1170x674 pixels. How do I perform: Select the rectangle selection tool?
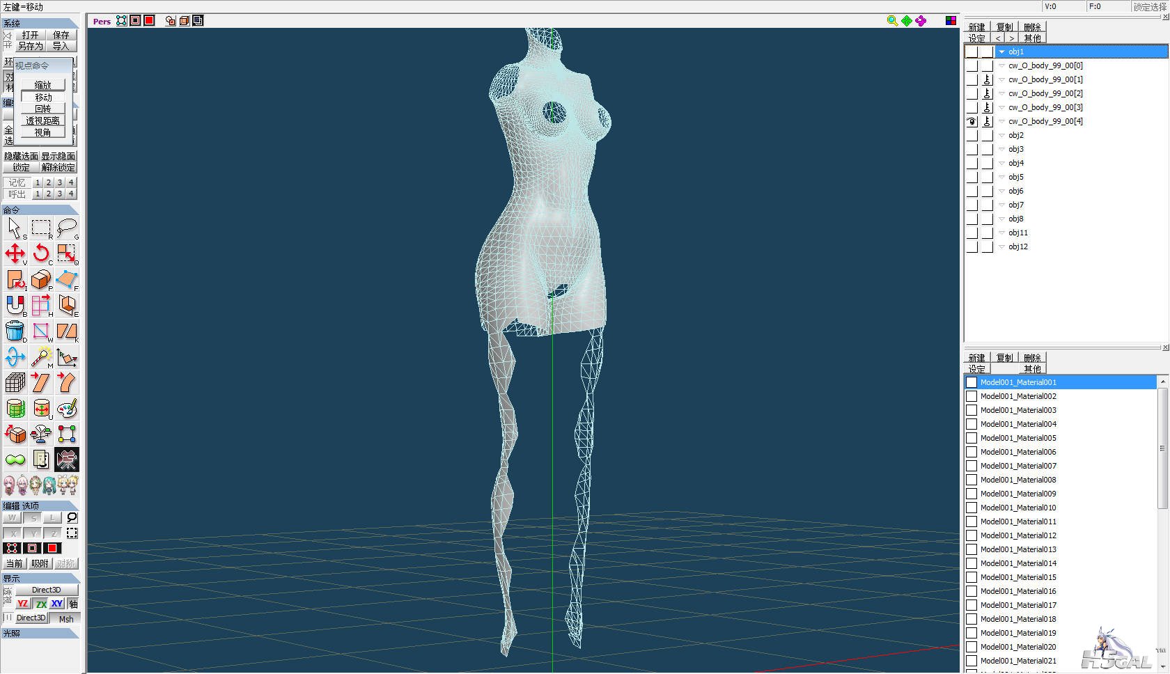click(41, 228)
